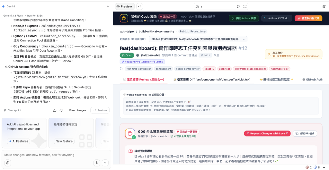Open preview in fullscreen
Screen dimensions: 329x170
tap(245, 6)
